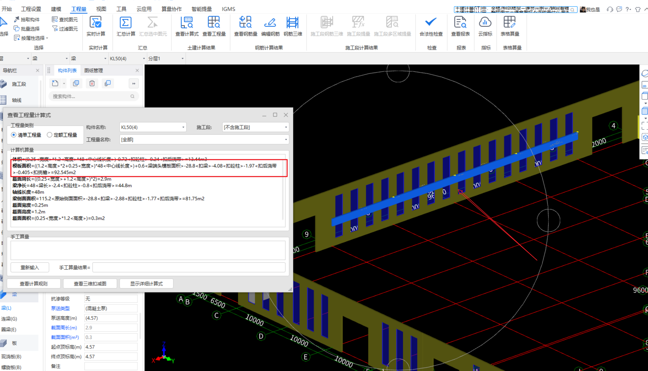Close the 导航栏 panel
Image resolution: width=648 pixels, height=371 pixels.
click(38, 70)
